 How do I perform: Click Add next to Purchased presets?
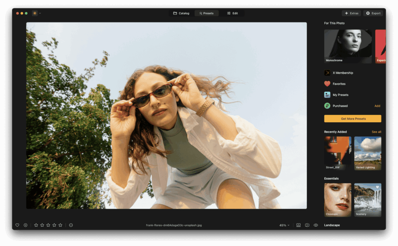tap(378, 106)
